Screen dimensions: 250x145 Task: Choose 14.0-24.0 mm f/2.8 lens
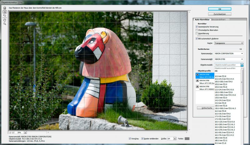(222, 101)
